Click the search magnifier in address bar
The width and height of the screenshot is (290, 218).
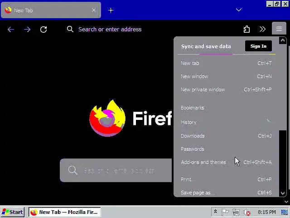[70, 29]
